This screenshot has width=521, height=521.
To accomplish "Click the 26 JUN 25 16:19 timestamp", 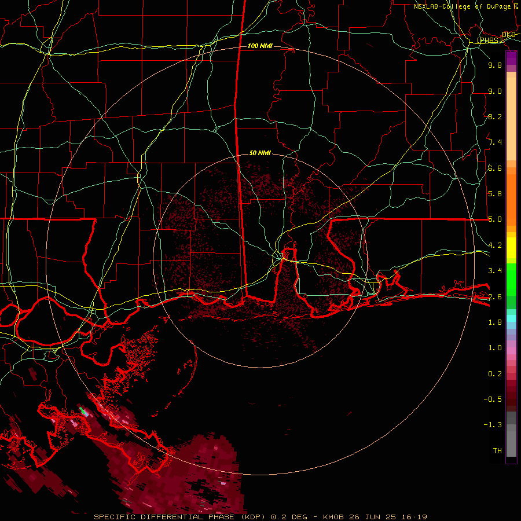I will (388, 517).
